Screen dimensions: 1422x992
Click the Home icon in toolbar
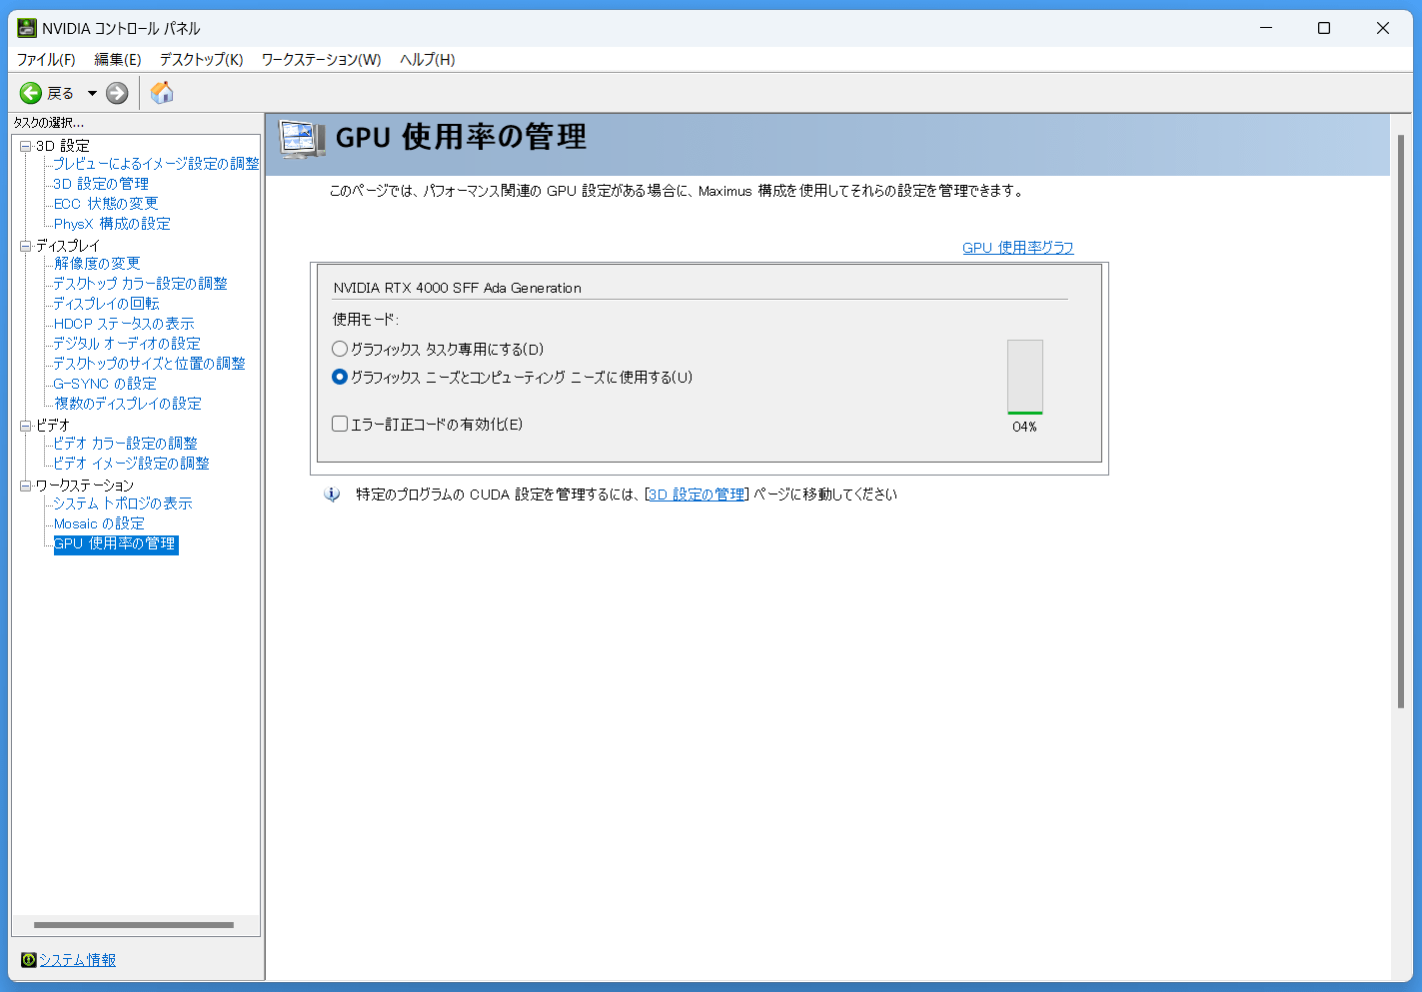pyautogui.click(x=162, y=93)
